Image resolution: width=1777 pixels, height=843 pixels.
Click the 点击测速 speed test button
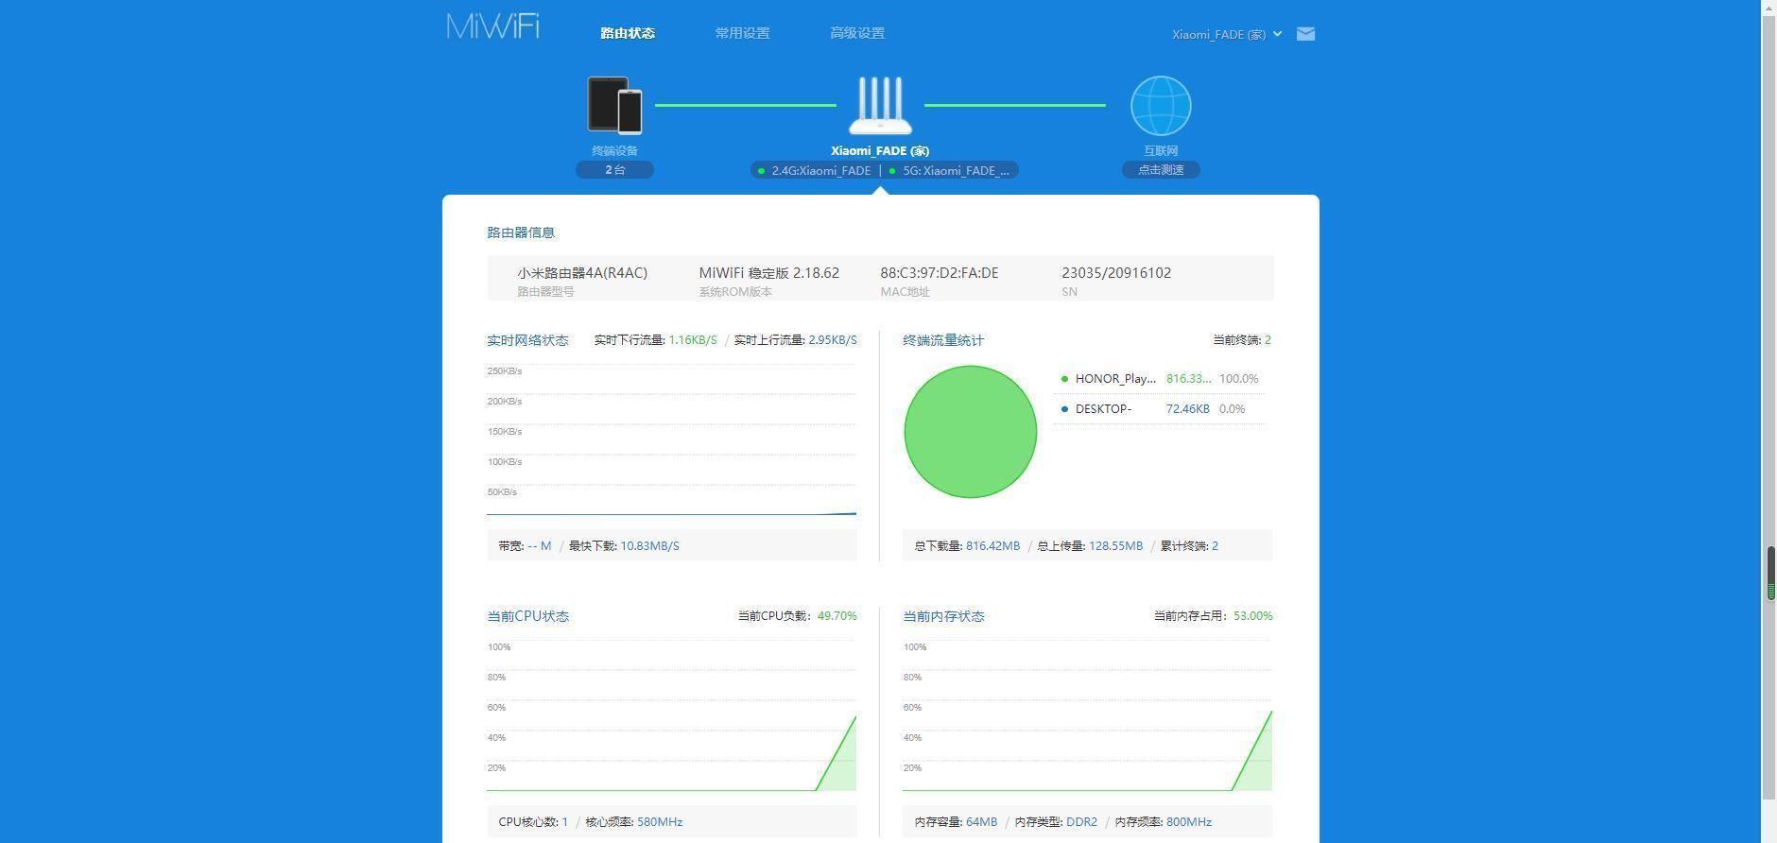(x=1161, y=170)
